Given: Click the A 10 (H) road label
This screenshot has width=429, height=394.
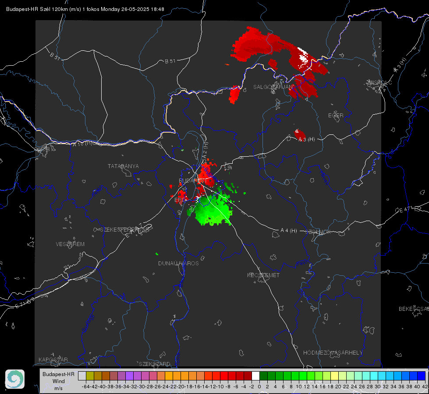Looking at the screenshot, I should (x=83, y=144).
